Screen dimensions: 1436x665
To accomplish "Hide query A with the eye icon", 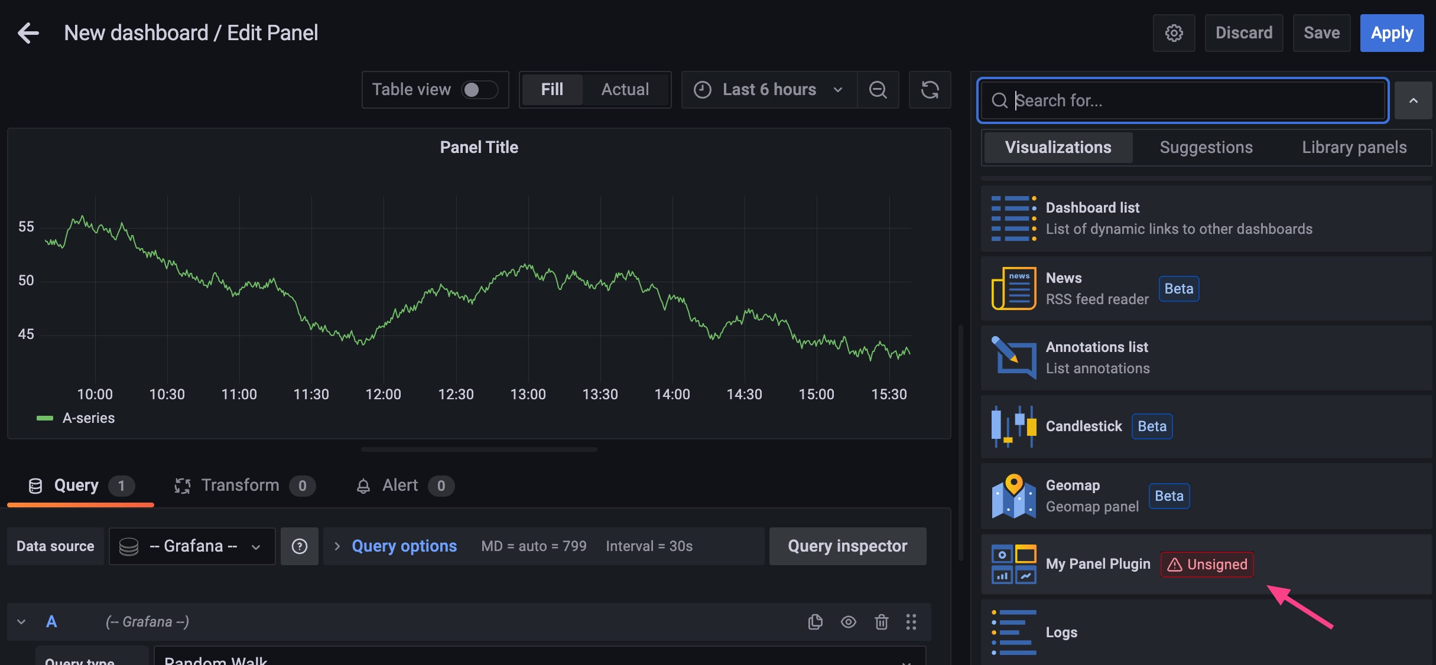I will pyautogui.click(x=848, y=621).
